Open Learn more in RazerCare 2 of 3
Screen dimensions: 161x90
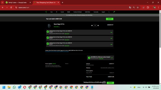(67, 40)
